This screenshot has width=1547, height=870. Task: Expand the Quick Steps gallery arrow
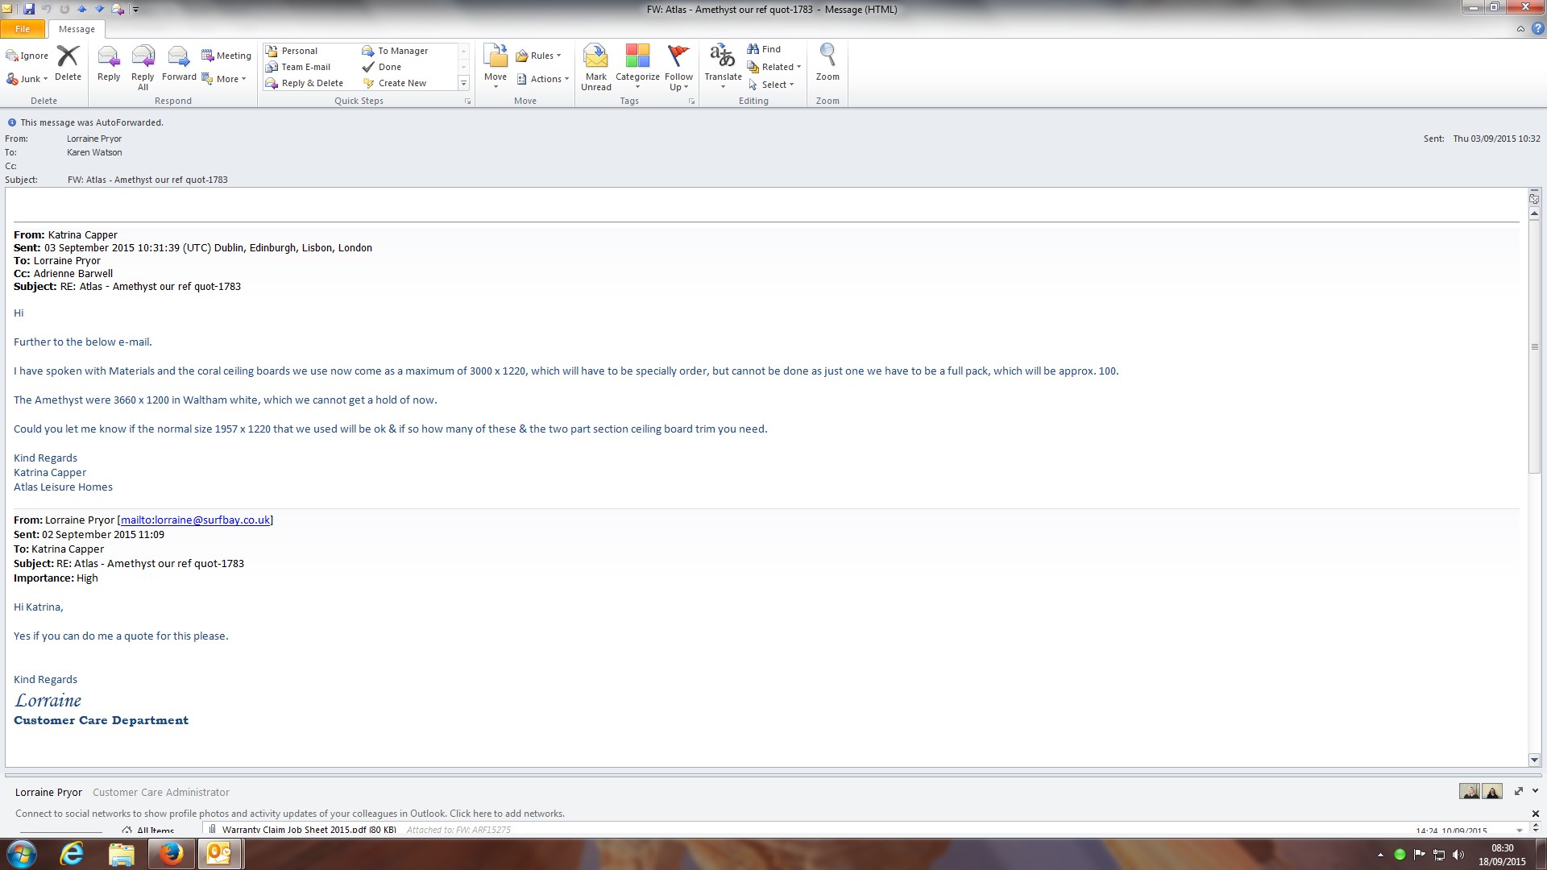[x=463, y=83]
